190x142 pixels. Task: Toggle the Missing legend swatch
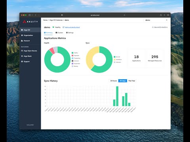(72, 66)
